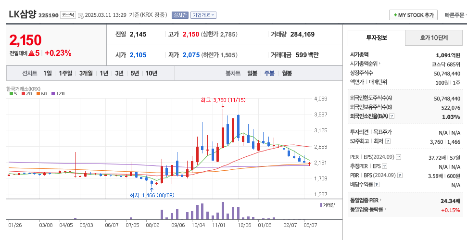Click the LK삼양 stock name heading
The image size is (467, 240).
[x=22, y=14]
